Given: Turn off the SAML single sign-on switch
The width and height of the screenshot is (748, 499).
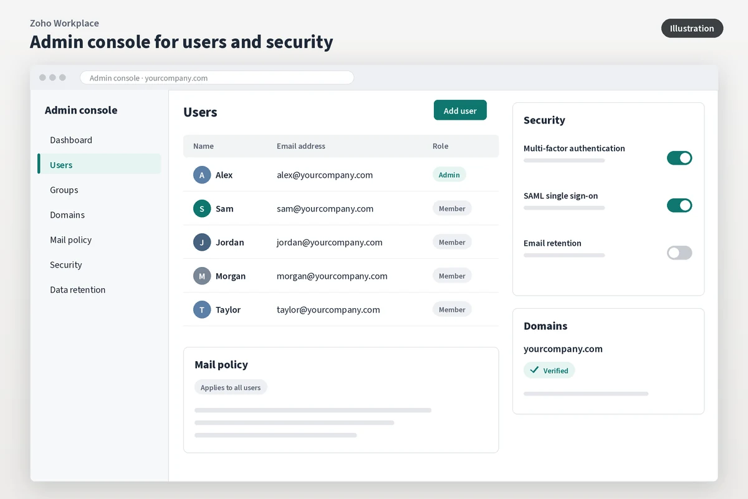Looking at the screenshot, I should coord(679,205).
